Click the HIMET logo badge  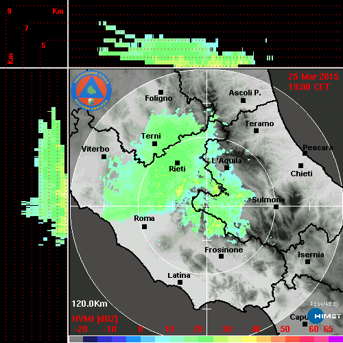(324, 316)
